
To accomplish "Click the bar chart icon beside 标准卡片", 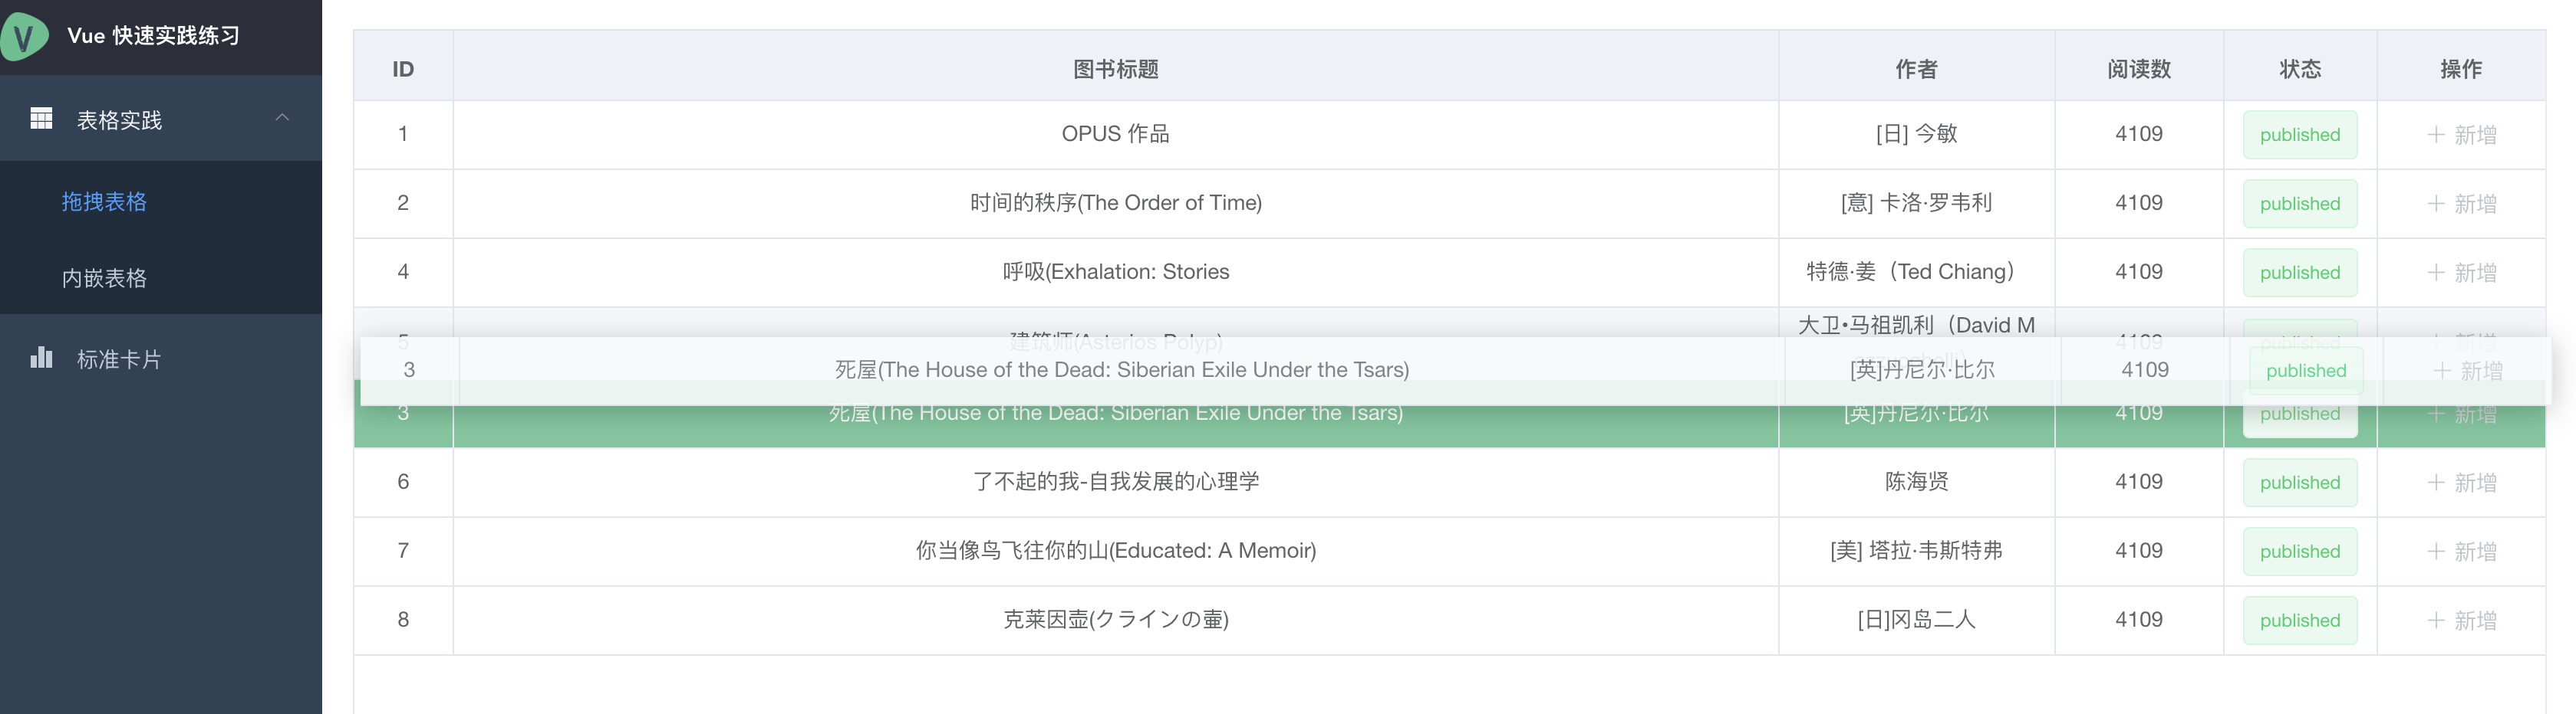I will (x=41, y=358).
